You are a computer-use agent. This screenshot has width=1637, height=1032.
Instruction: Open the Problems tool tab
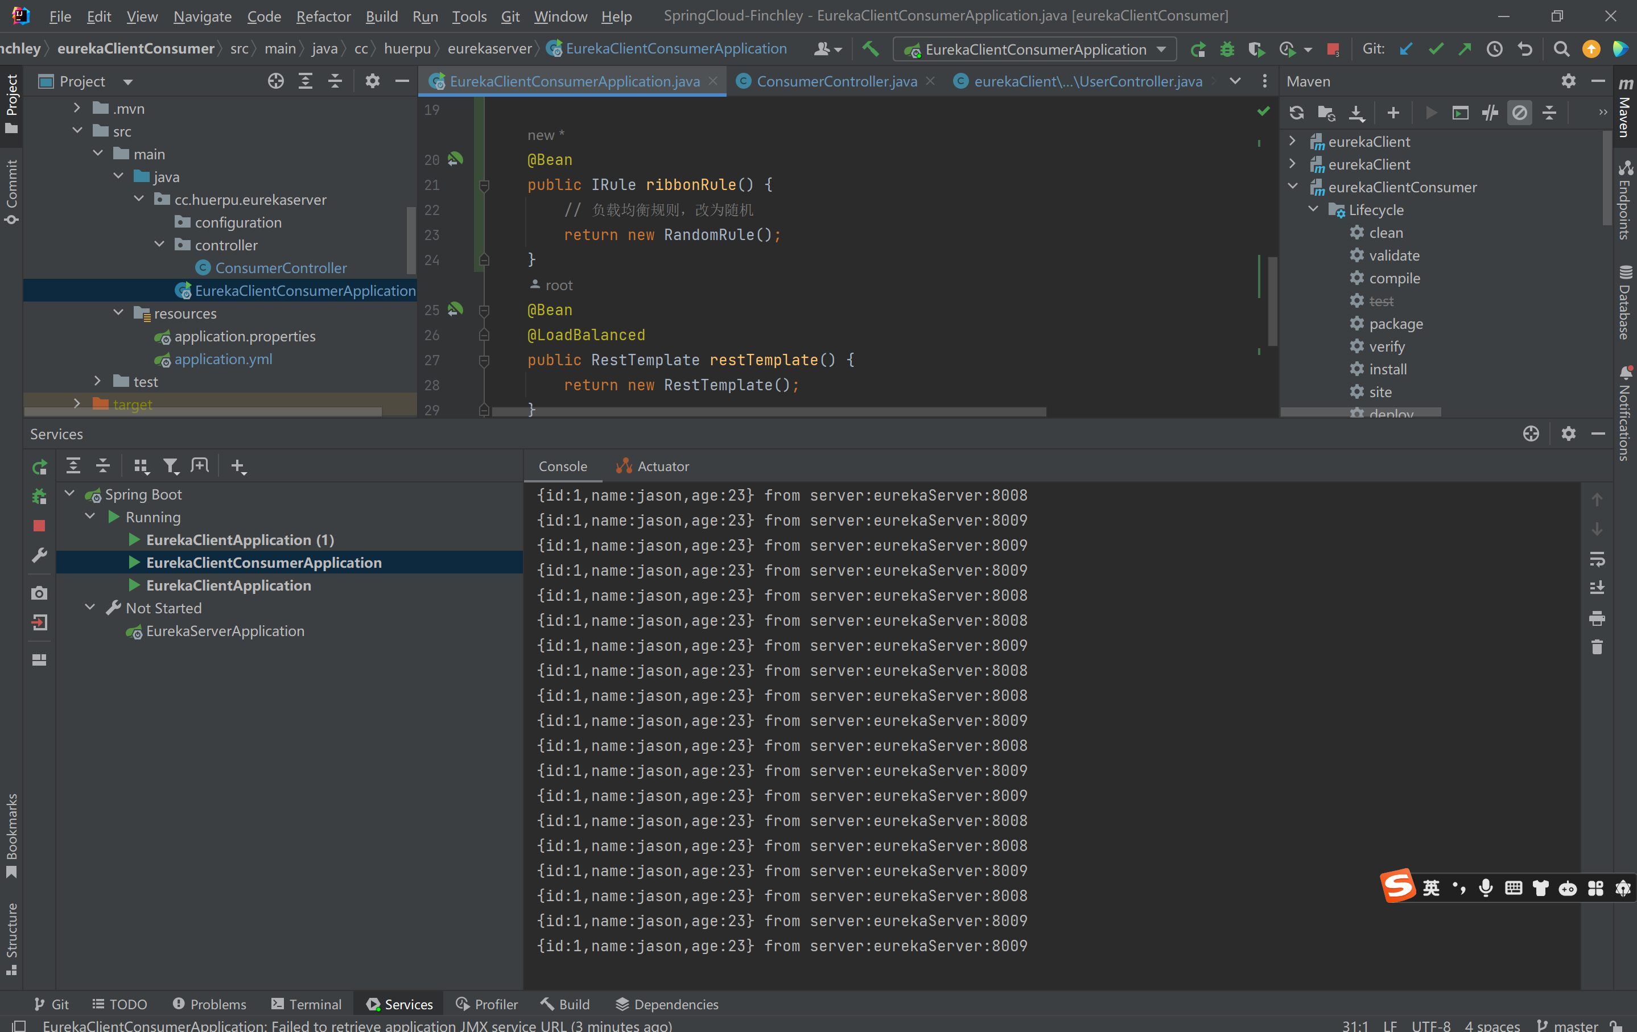(x=209, y=1004)
